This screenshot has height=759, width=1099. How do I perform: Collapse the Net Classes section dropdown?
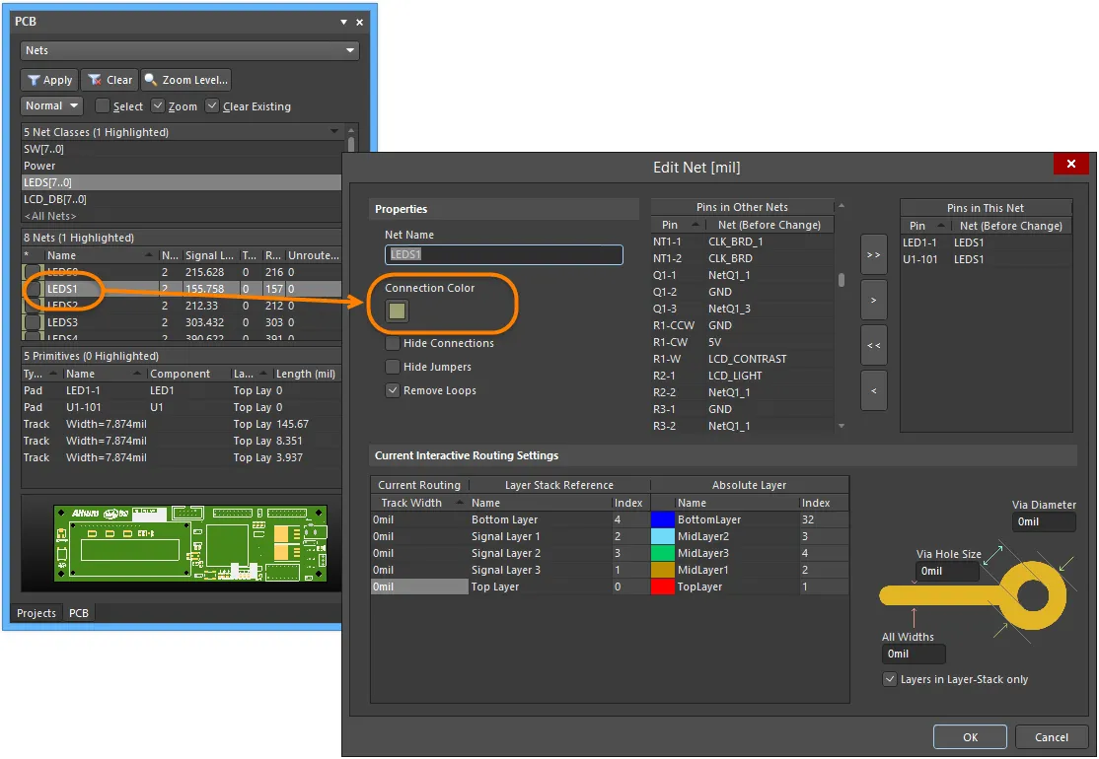pyautogui.click(x=336, y=132)
